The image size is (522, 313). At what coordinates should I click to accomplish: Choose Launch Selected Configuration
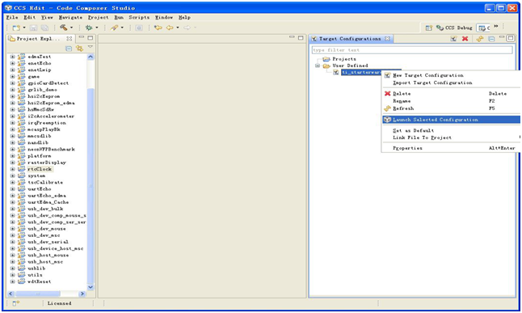[452, 120]
